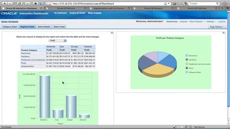Click the vertical page scrollbar
Screen dimensions: 230x129
229,60
